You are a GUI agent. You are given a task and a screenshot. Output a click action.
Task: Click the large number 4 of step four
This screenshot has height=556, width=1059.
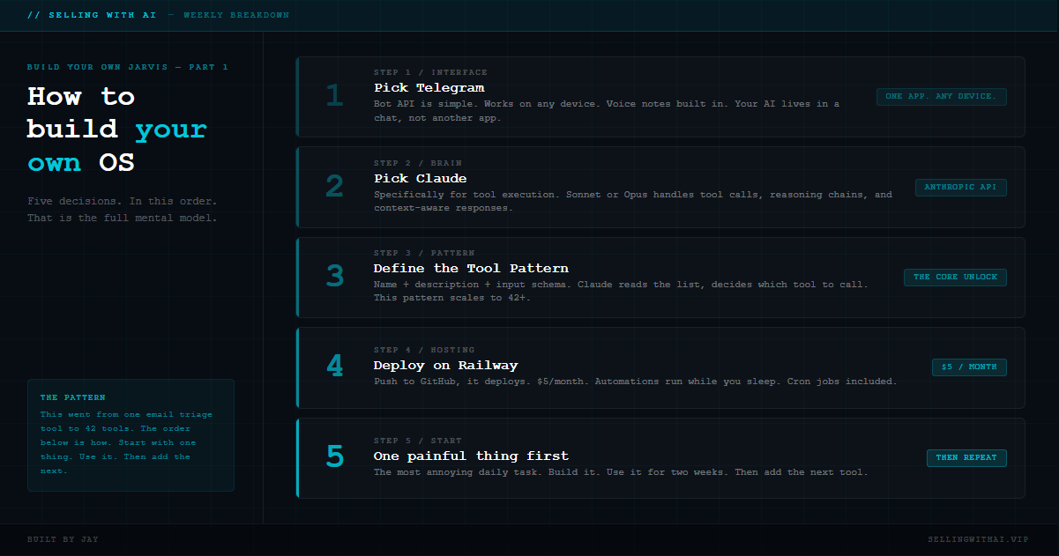point(334,367)
